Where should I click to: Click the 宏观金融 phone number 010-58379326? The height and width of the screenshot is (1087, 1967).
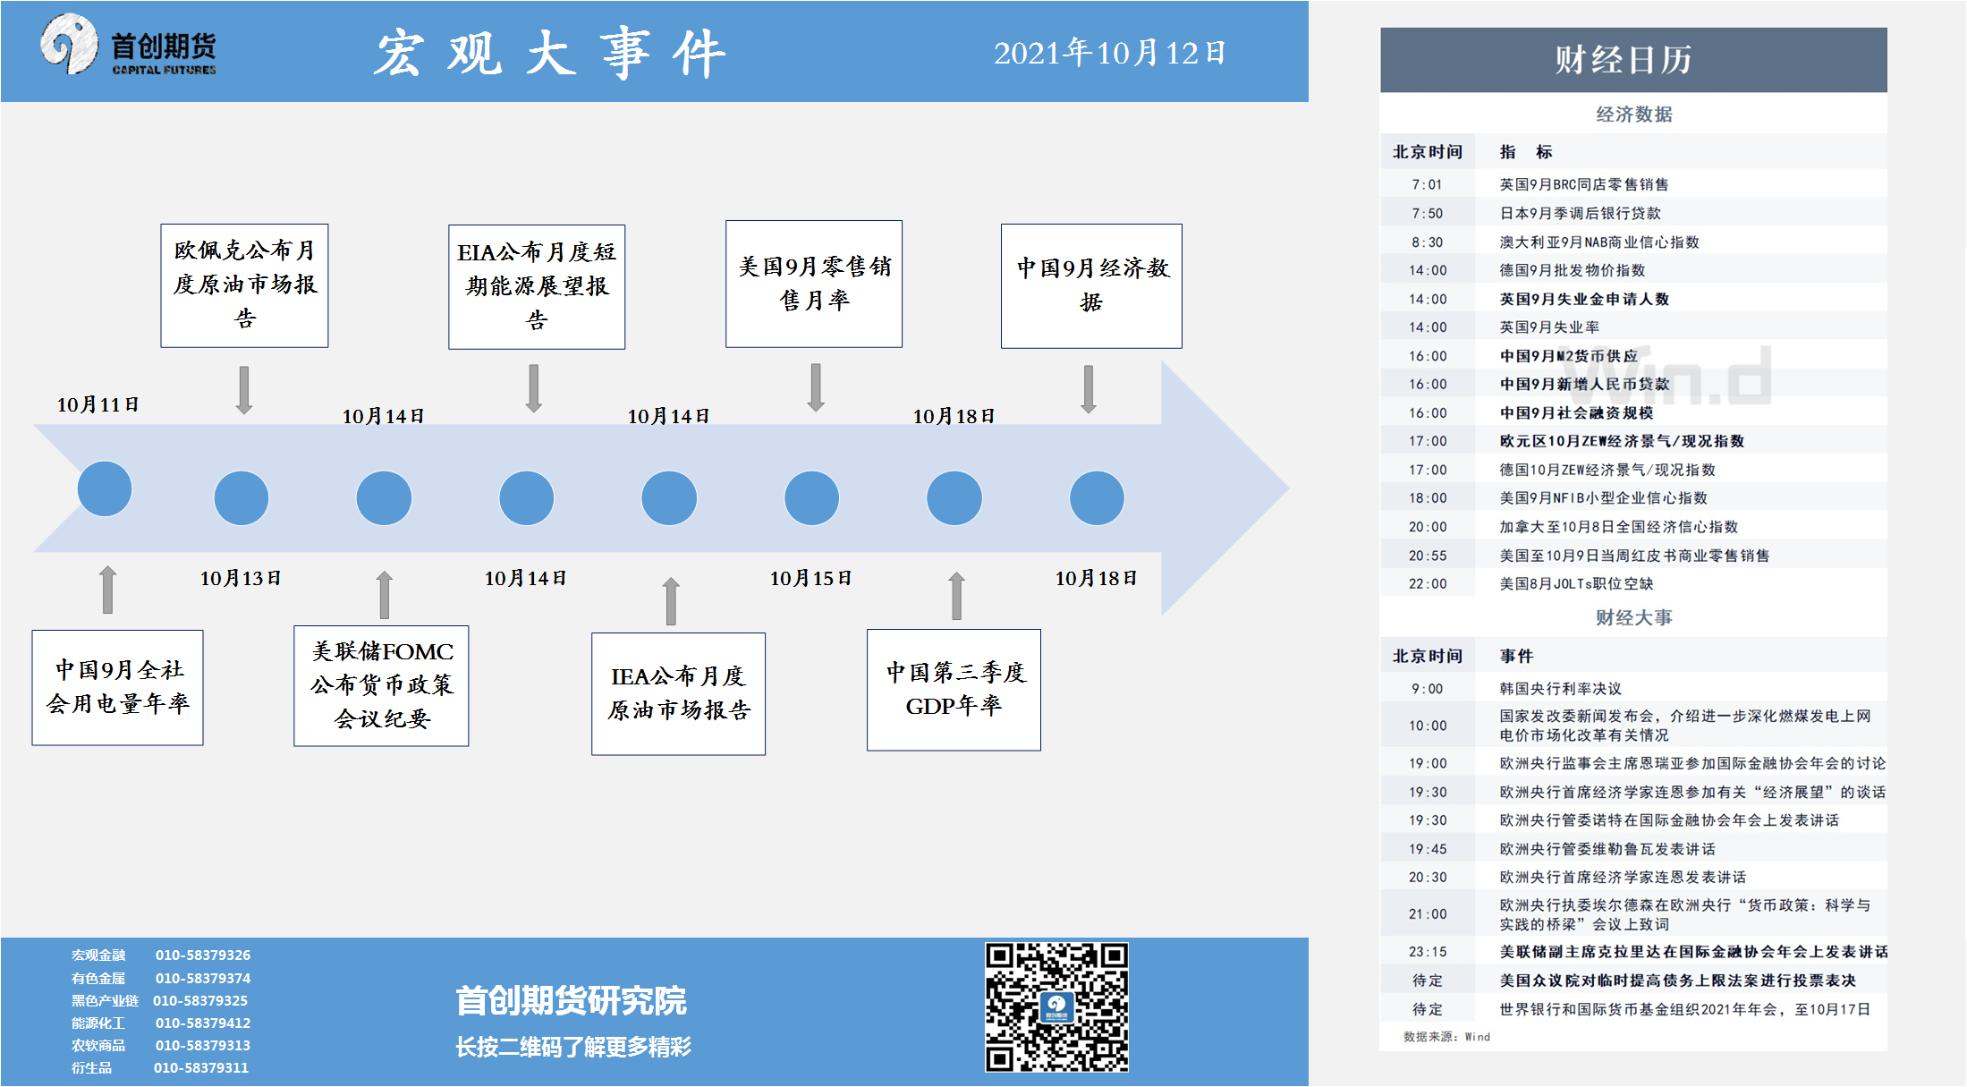tap(203, 955)
